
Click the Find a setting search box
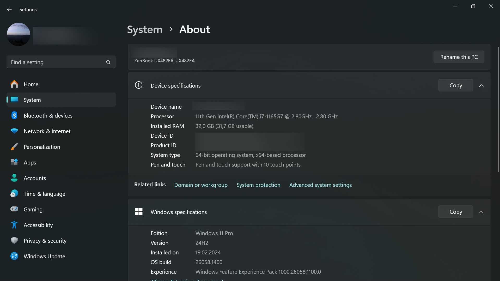(x=61, y=62)
